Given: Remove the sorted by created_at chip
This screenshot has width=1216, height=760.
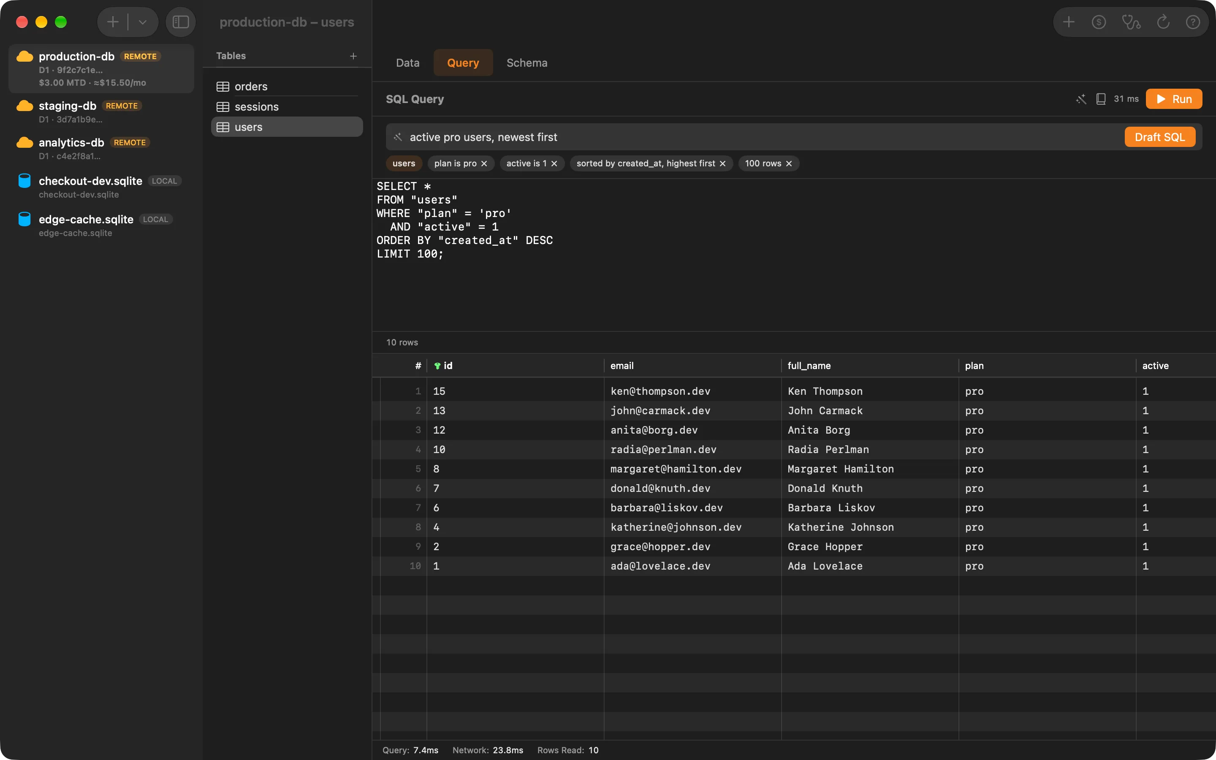Looking at the screenshot, I should click(x=722, y=164).
